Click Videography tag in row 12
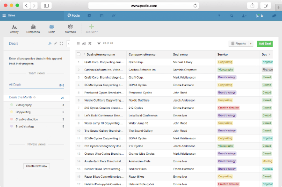Viewport: 282px width, 187px height. pos(225,146)
